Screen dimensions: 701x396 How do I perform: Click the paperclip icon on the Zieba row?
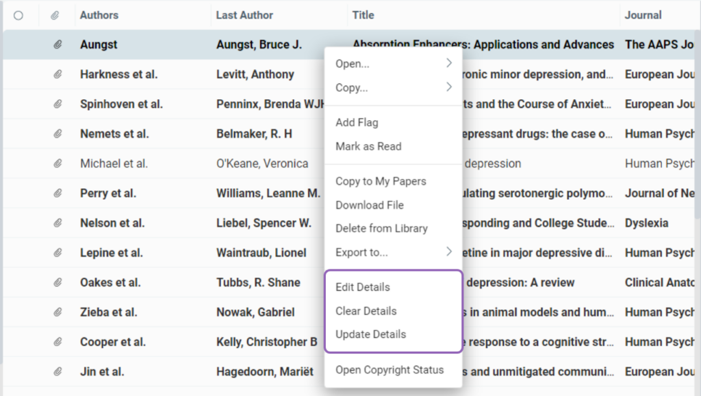pos(56,312)
